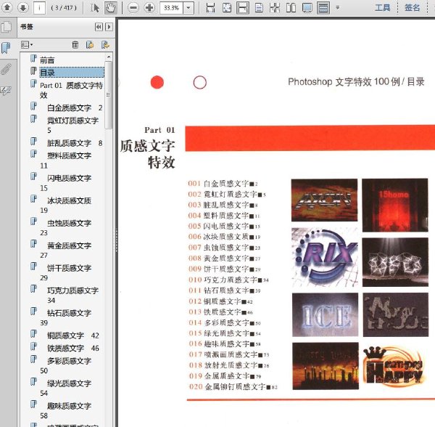Open bookmark options menu dropdown
The height and width of the screenshot is (427, 435).
tap(27, 44)
